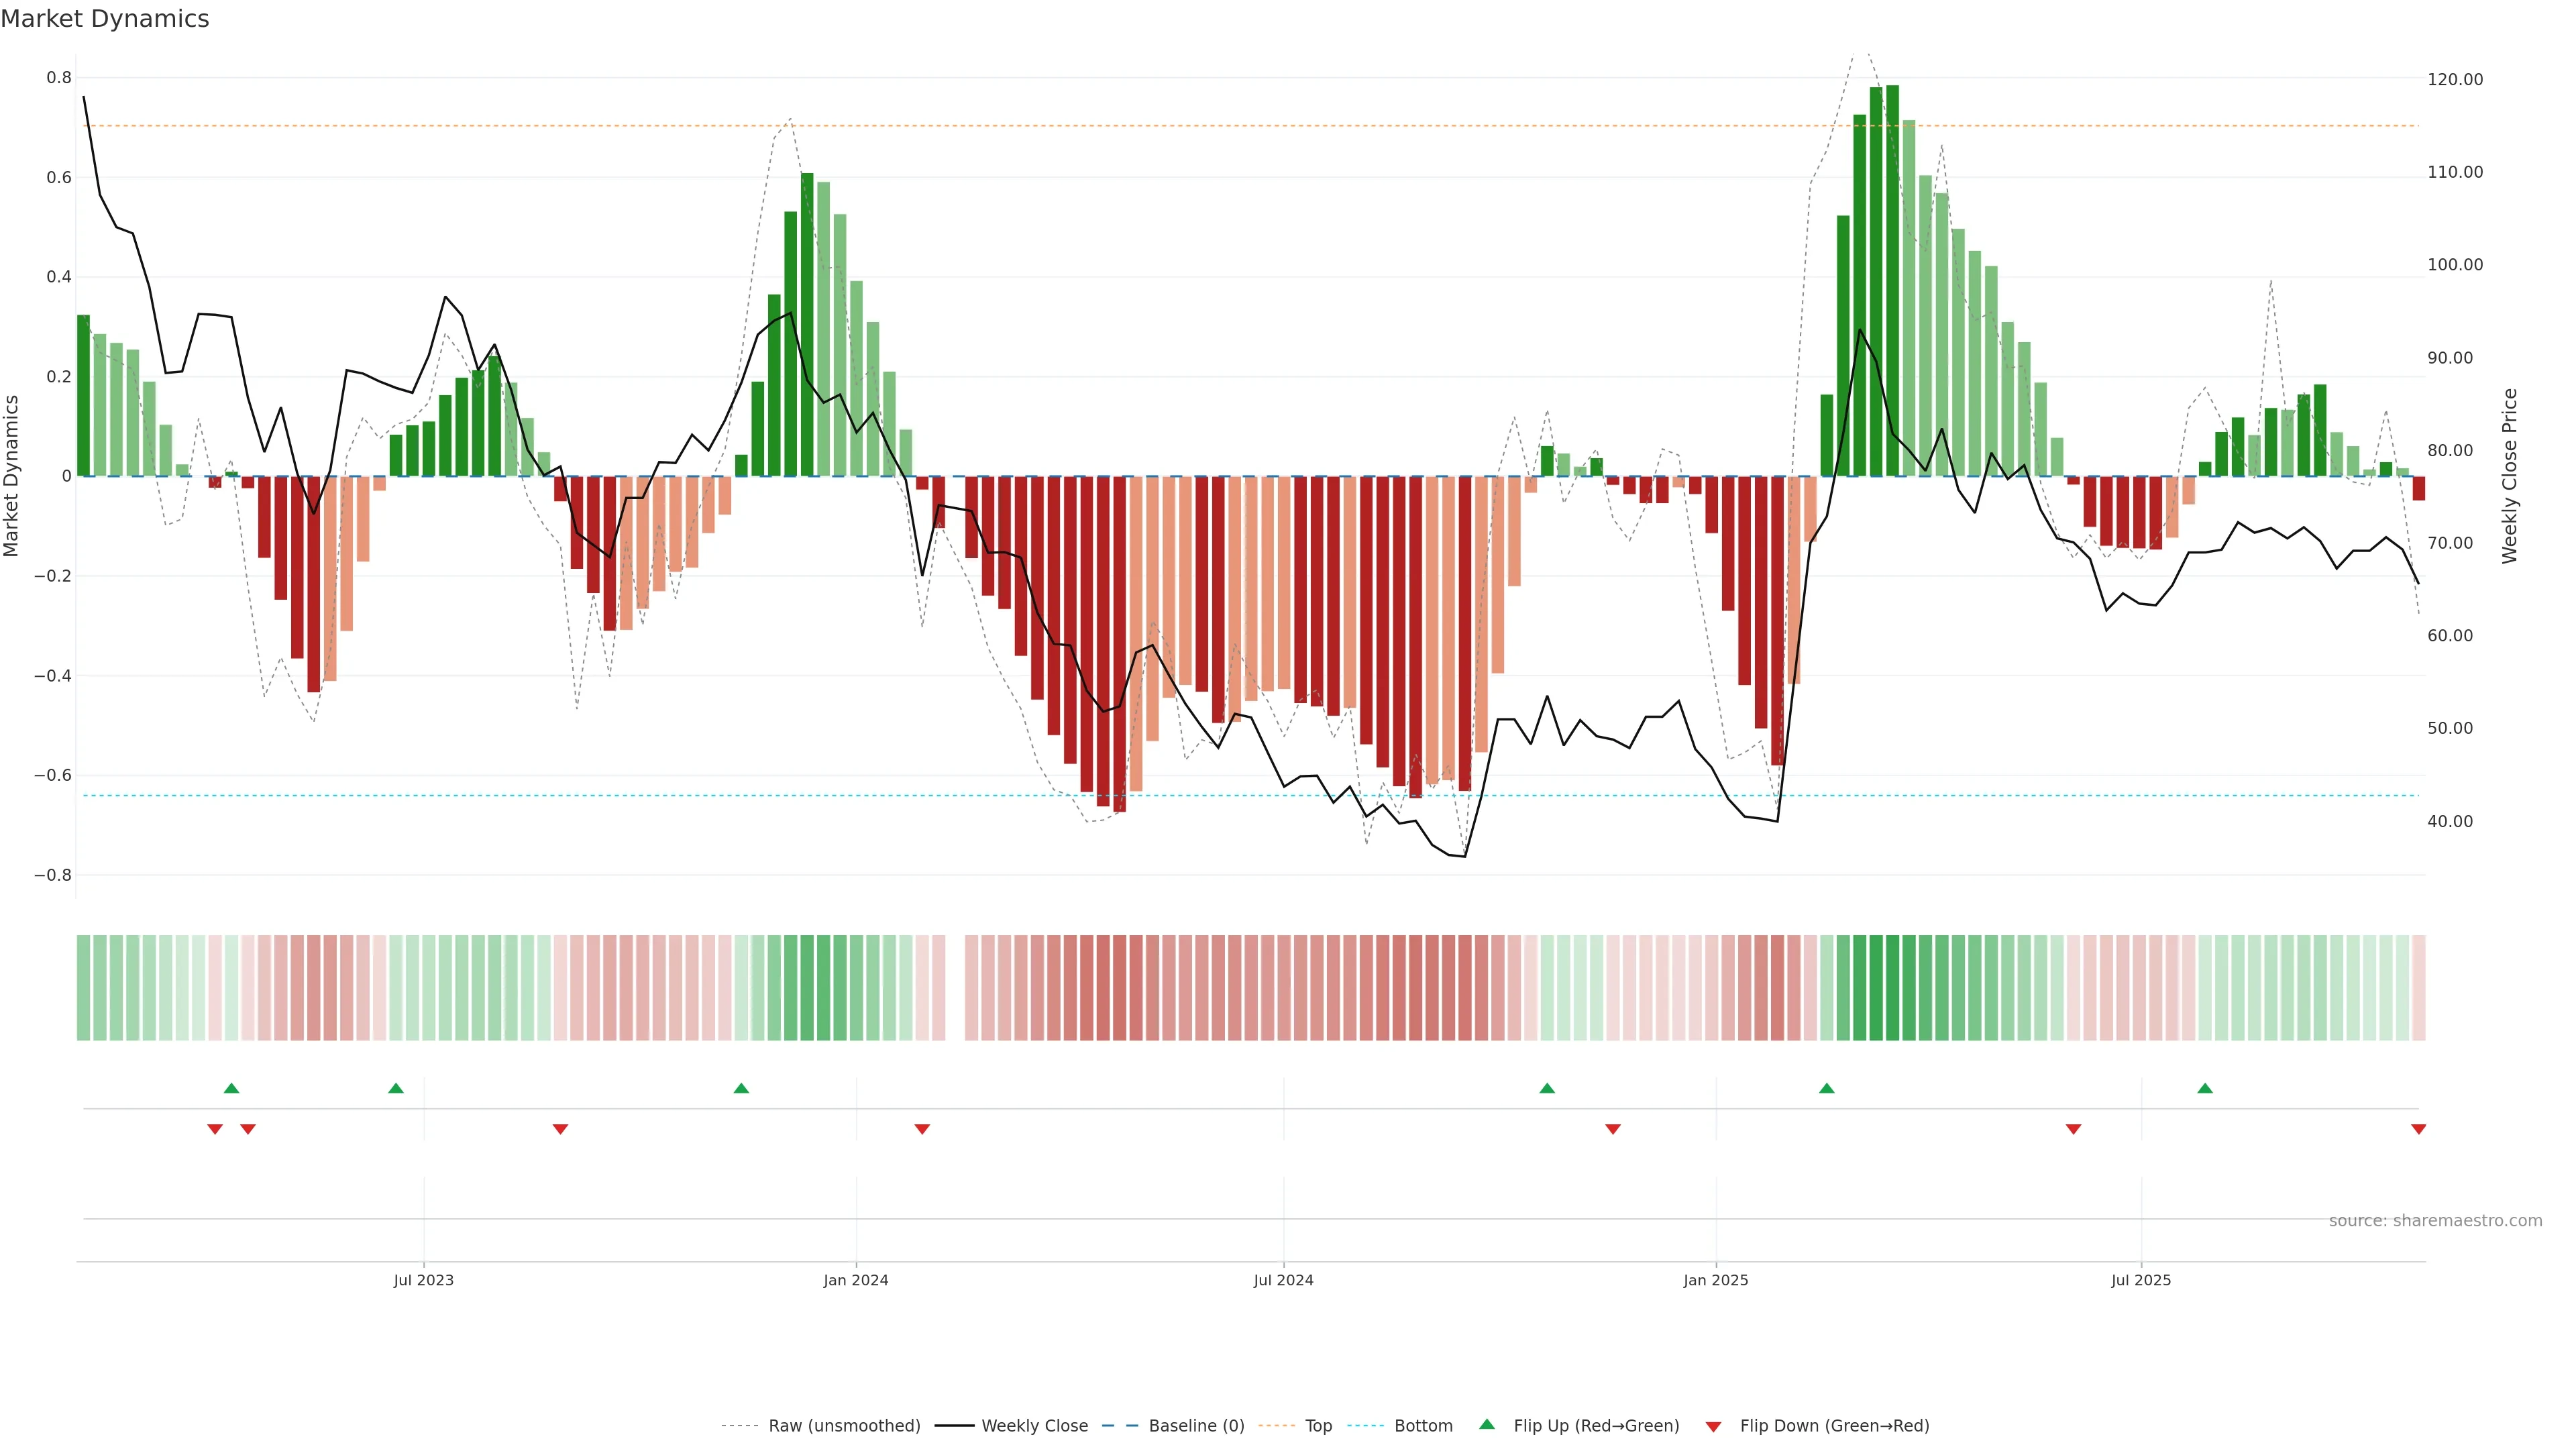Click the tallest dark green bar in early 2025

coord(1892,280)
